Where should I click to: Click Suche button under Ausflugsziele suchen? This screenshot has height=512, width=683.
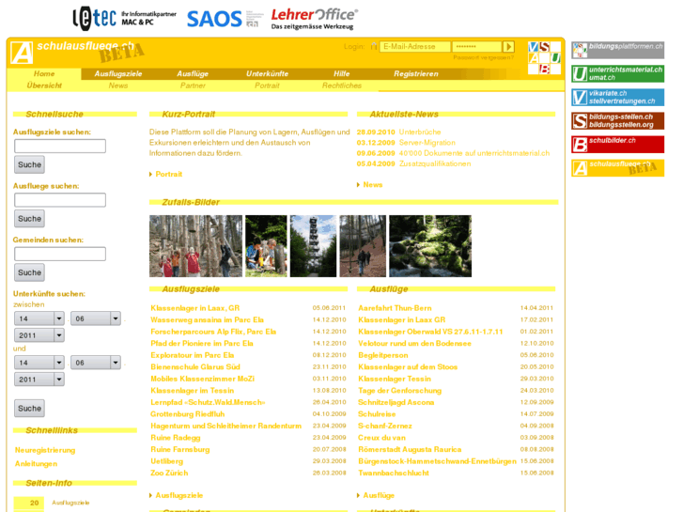30,164
